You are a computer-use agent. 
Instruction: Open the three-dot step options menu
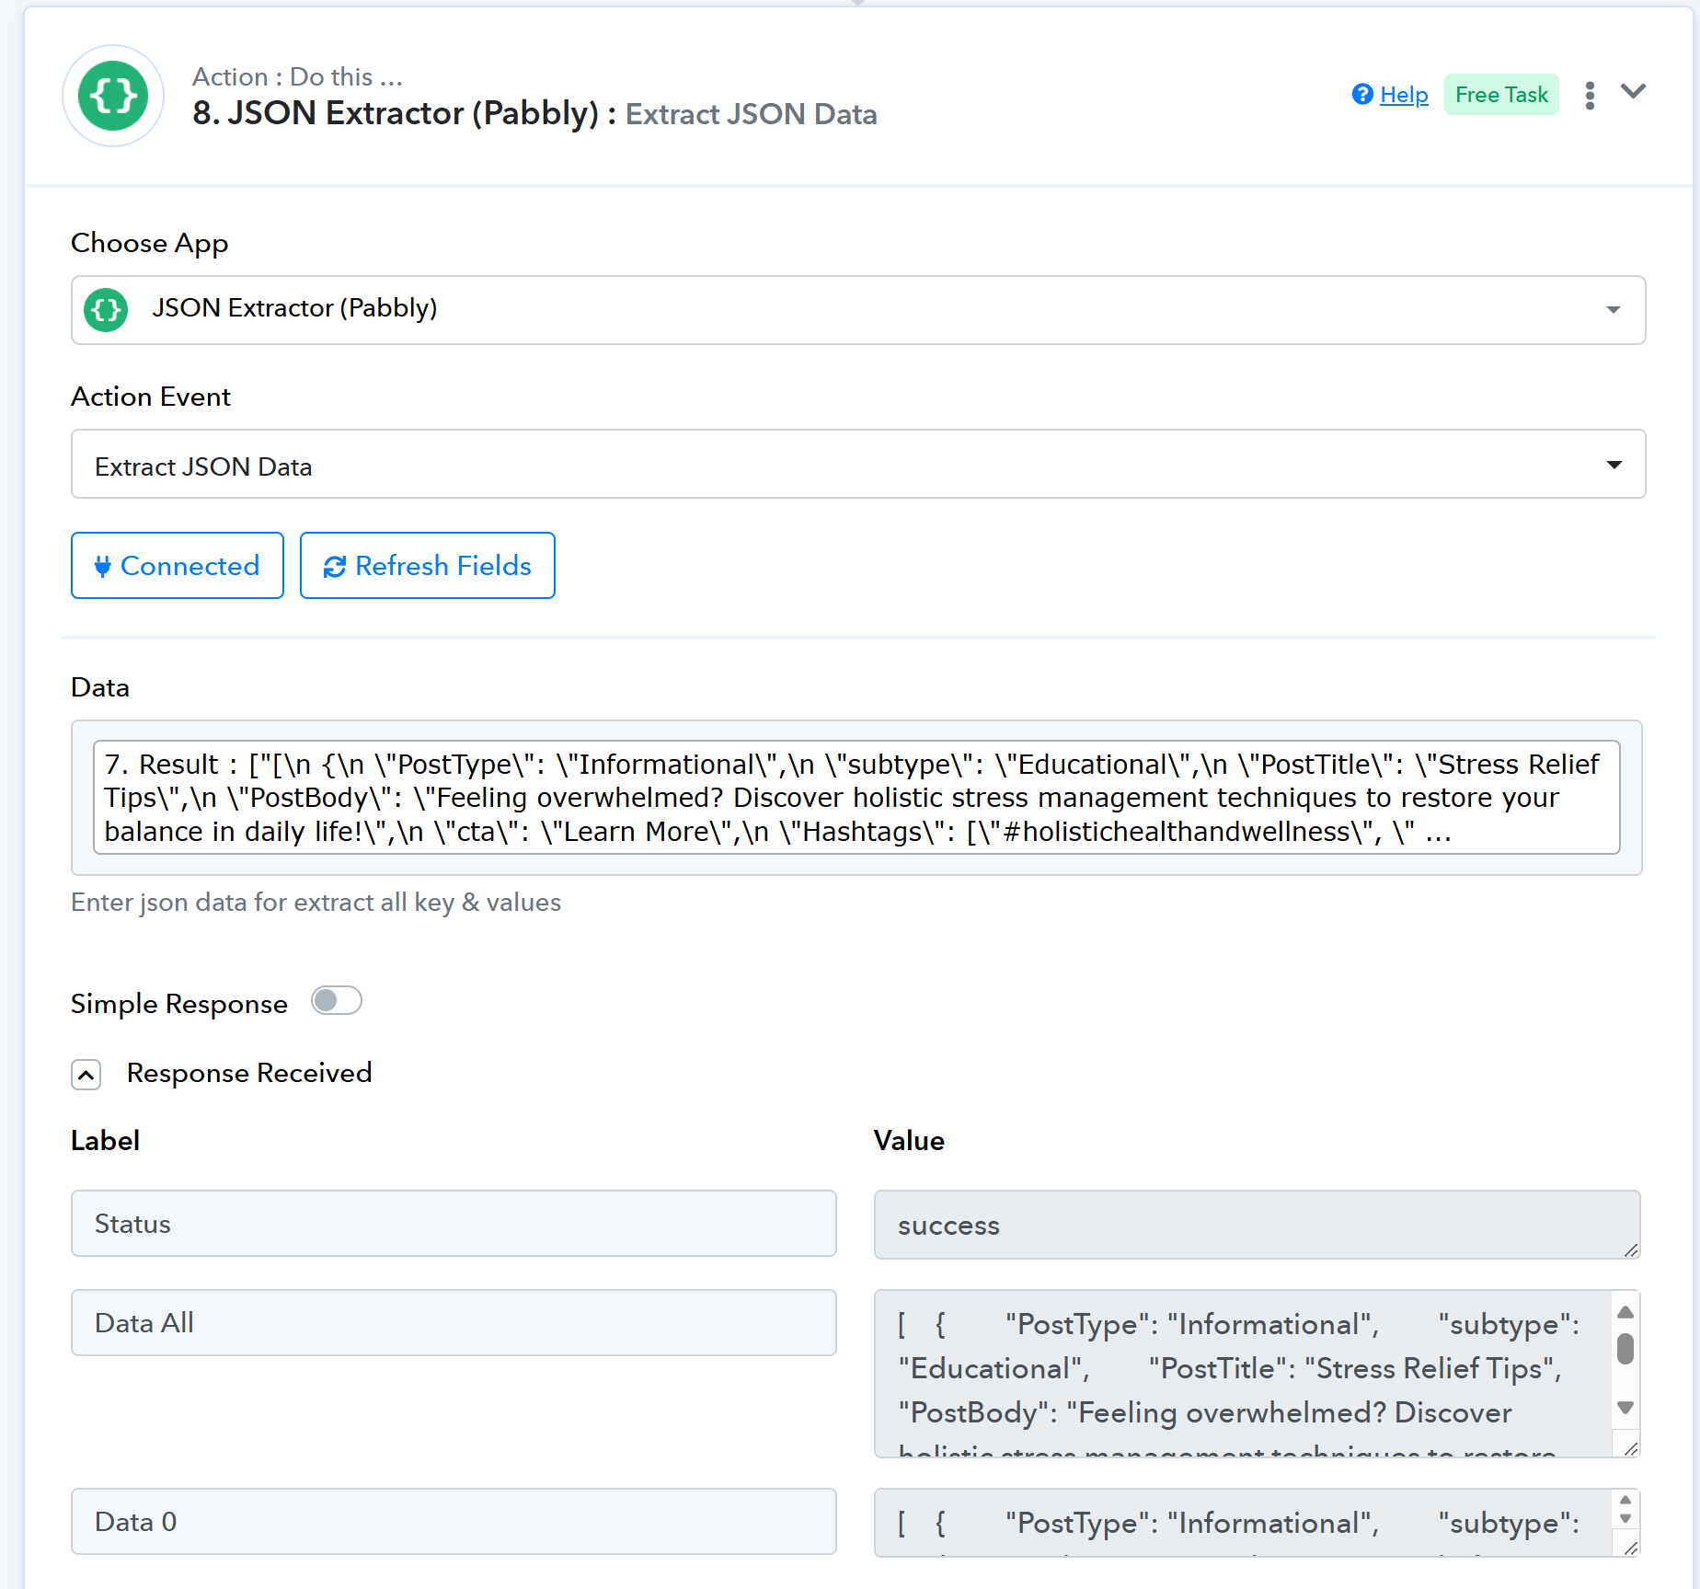click(1590, 95)
